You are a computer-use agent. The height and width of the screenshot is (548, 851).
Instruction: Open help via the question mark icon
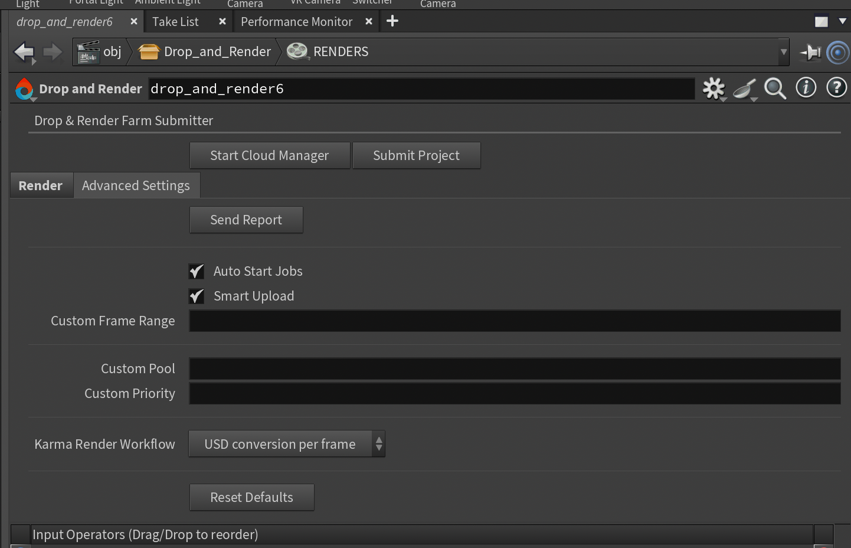(836, 87)
